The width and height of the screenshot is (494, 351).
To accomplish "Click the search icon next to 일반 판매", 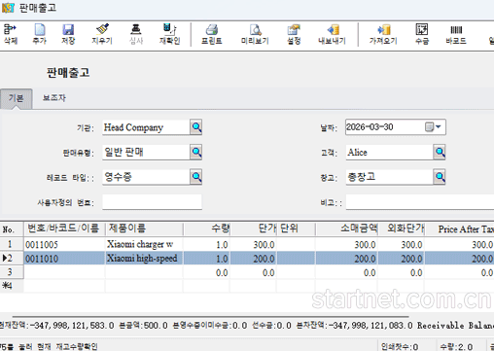I will [x=196, y=152].
